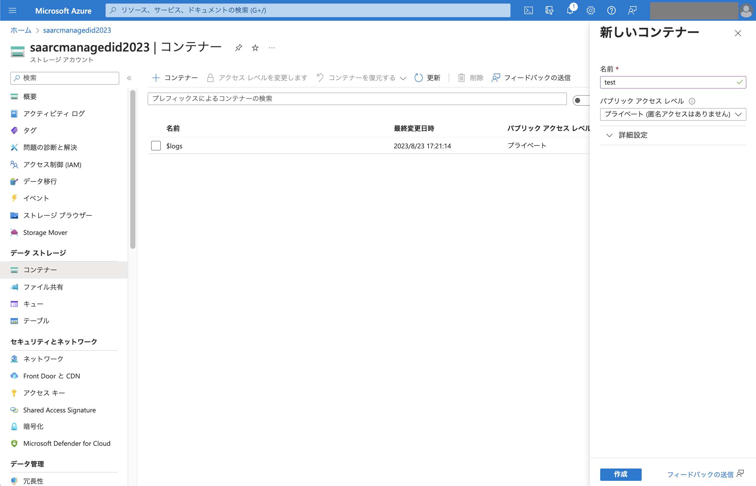Close the 新しいコンテナー panel
The width and height of the screenshot is (756, 486).
[738, 33]
